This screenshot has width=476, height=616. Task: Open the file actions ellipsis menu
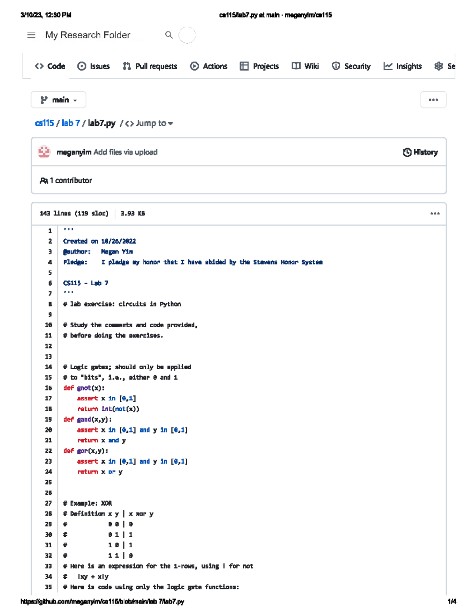click(435, 214)
